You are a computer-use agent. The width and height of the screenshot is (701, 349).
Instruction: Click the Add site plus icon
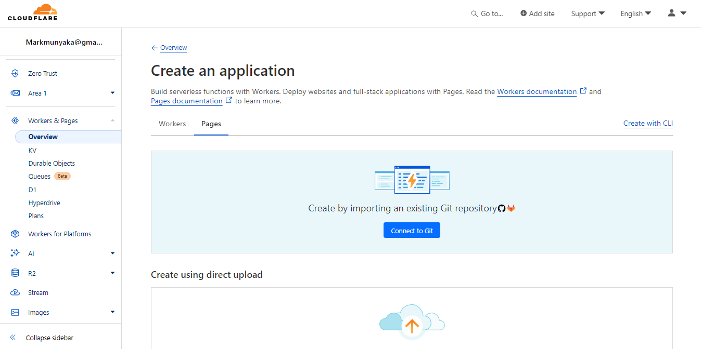click(x=522, y=14)
